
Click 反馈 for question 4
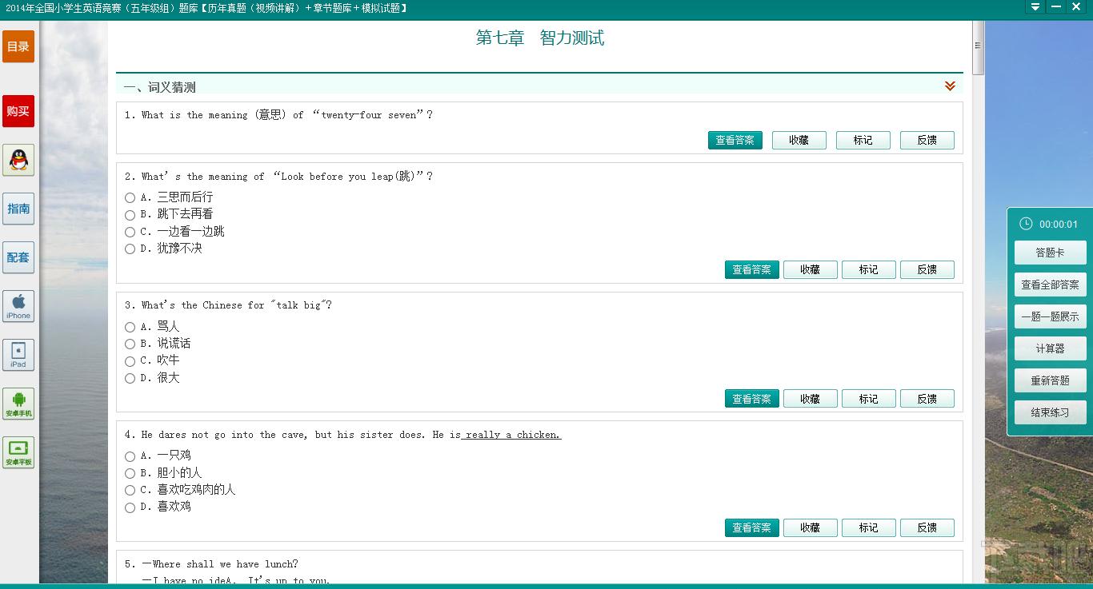(x=927, y=527)
